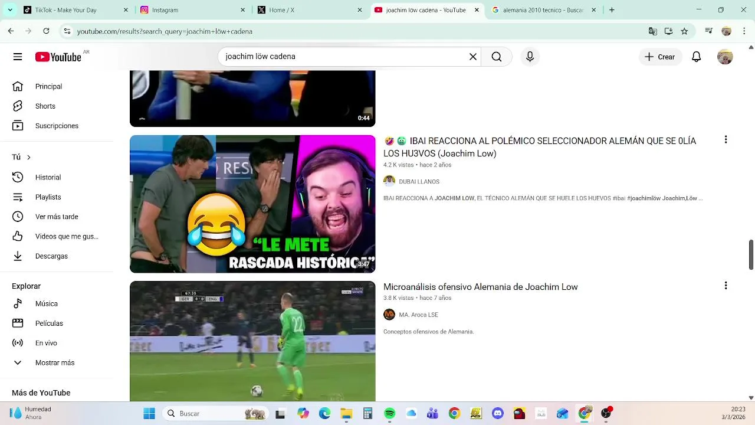Clear the search query with the X
Viewport: 755px width, 425px height.
(472, 57)
